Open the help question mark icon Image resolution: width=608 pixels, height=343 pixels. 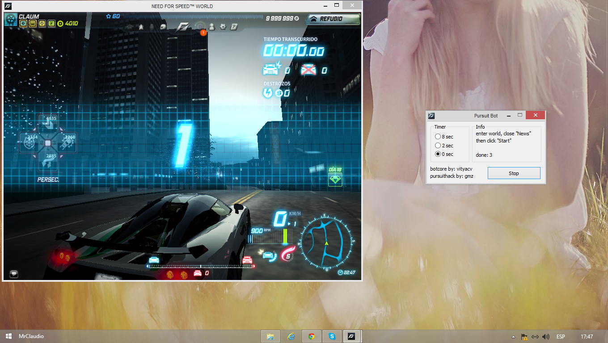[234, 27]
